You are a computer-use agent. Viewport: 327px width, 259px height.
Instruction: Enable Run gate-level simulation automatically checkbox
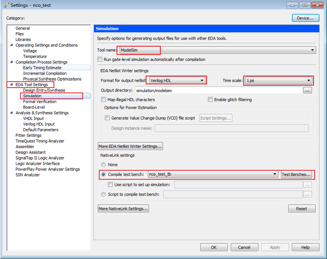click(100, 59)
